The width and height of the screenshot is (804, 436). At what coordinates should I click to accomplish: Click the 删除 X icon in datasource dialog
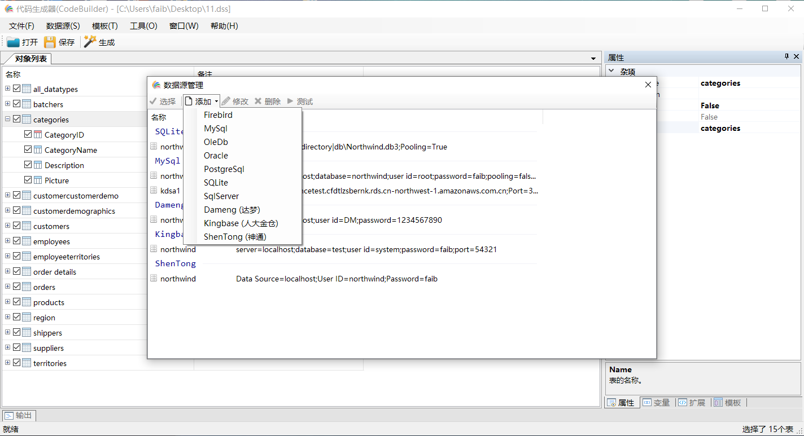(258, 101)
